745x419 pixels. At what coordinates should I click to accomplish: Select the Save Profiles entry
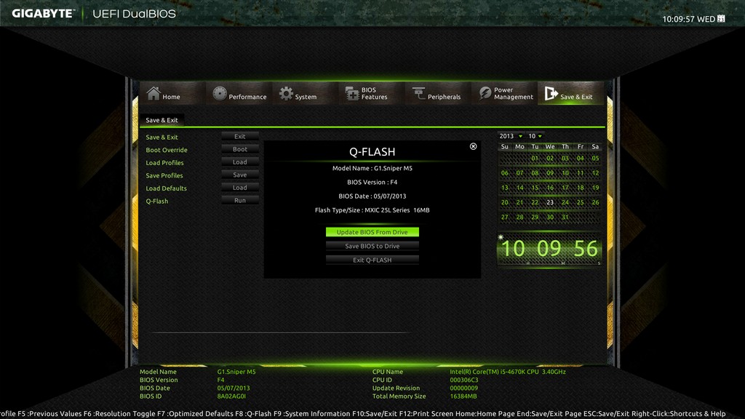164,176
